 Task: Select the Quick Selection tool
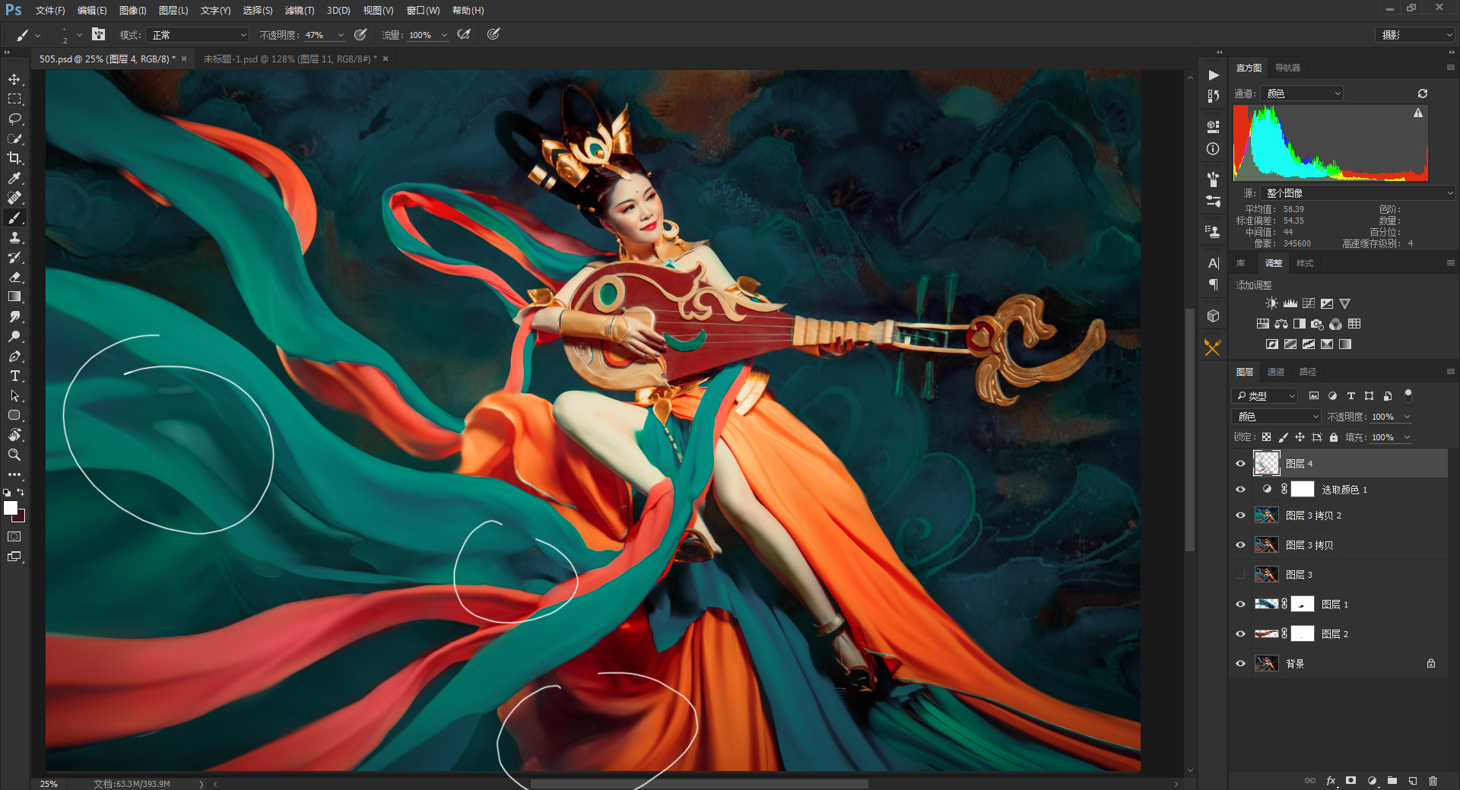(x=14, y=138)
